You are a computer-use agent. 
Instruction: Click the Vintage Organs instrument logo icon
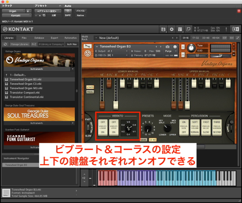[88, 54]
